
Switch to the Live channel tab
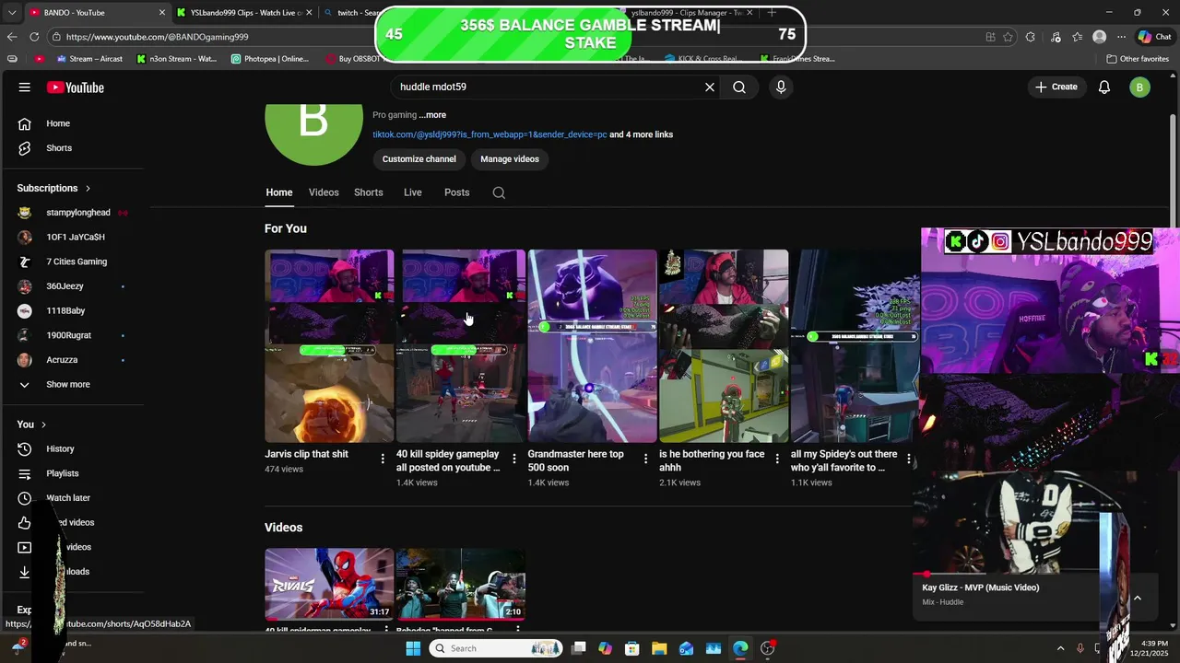pyautogui.click(x=412, y=192)
